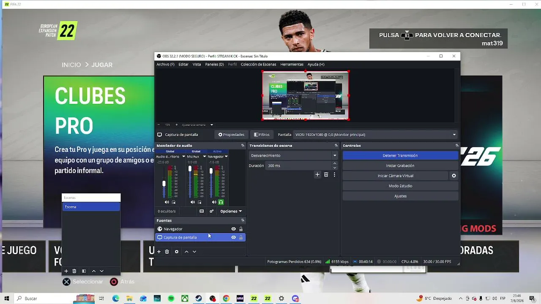Open source properties gear in Fuentes toolbar
The height and width of the screenshot is (304, 541).
click(x=177, y=252)
